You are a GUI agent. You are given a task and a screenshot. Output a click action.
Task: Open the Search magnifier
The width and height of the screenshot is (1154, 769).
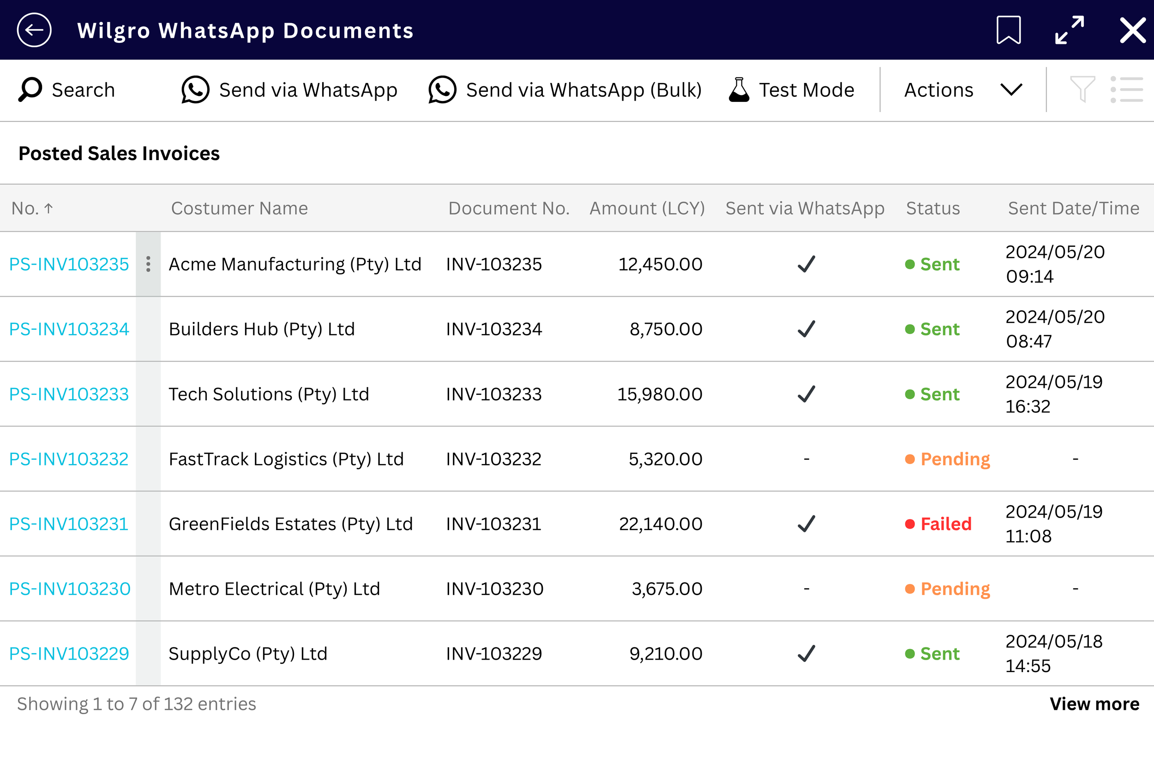30,90
